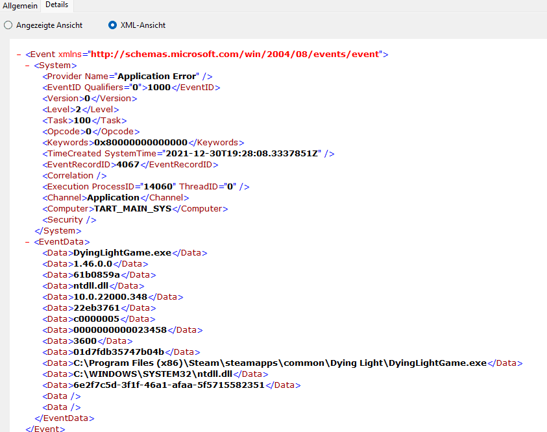The height and width of the screenshot is (432, 547).
Task: Click the closing EventData tag
Action: point(64,418)
